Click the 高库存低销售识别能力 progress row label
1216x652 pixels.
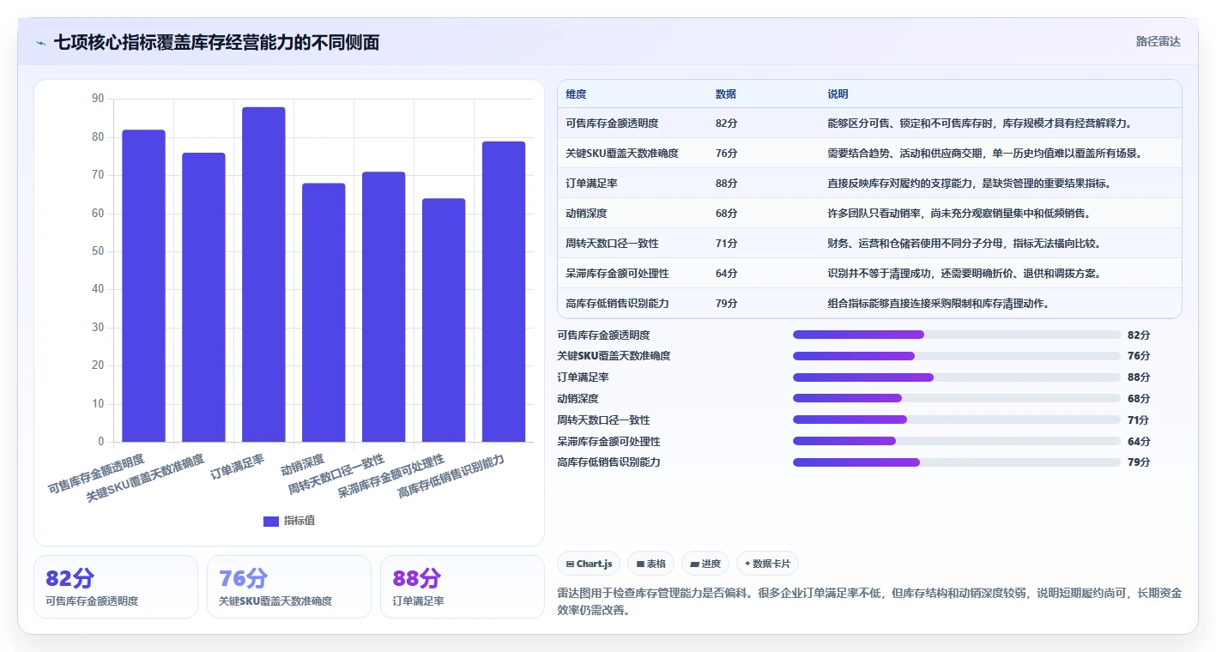pyautogui.click(x=608, y=462)
